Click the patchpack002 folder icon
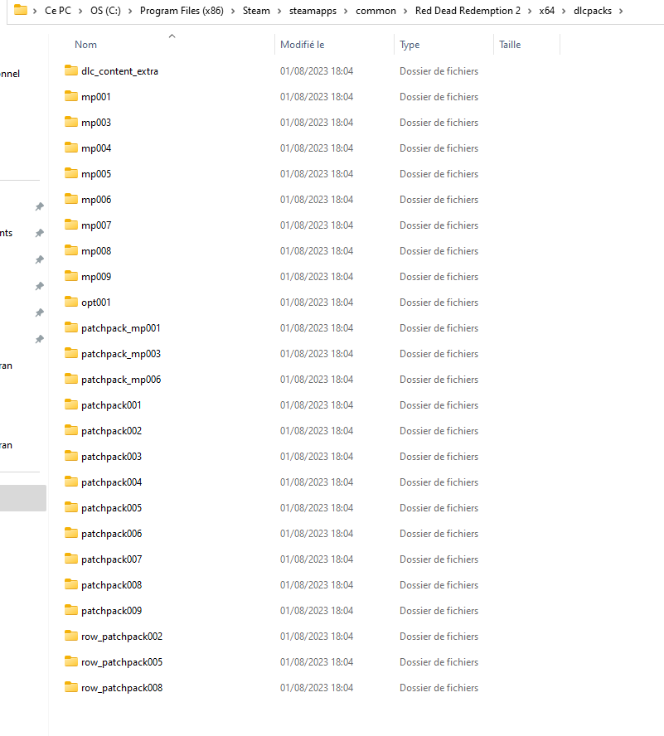The image size is (664, 736). [x=71, y=430]
